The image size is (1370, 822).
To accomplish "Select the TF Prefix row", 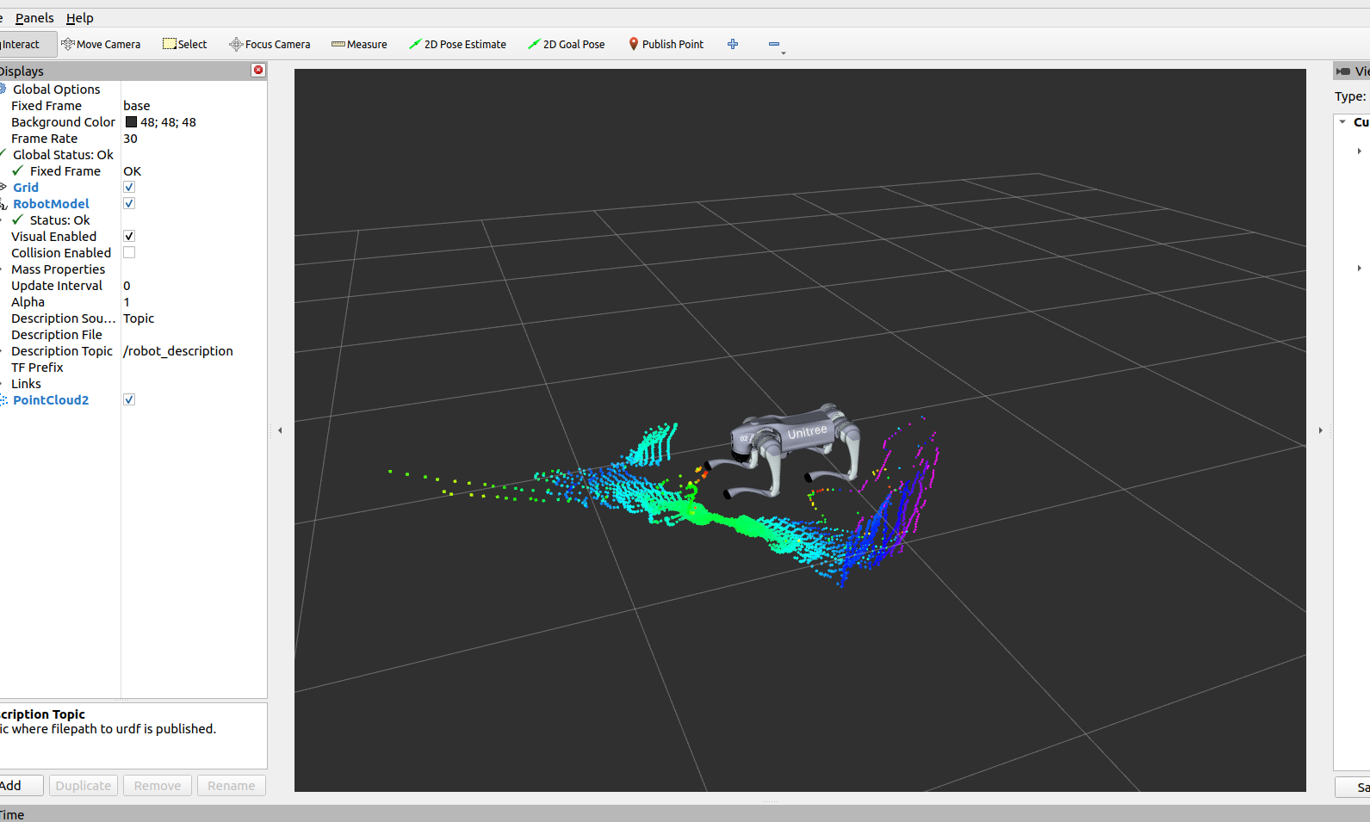I will pos(37,368).
